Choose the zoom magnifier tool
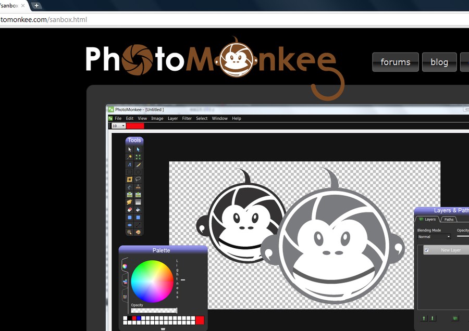 pos(130,232)
